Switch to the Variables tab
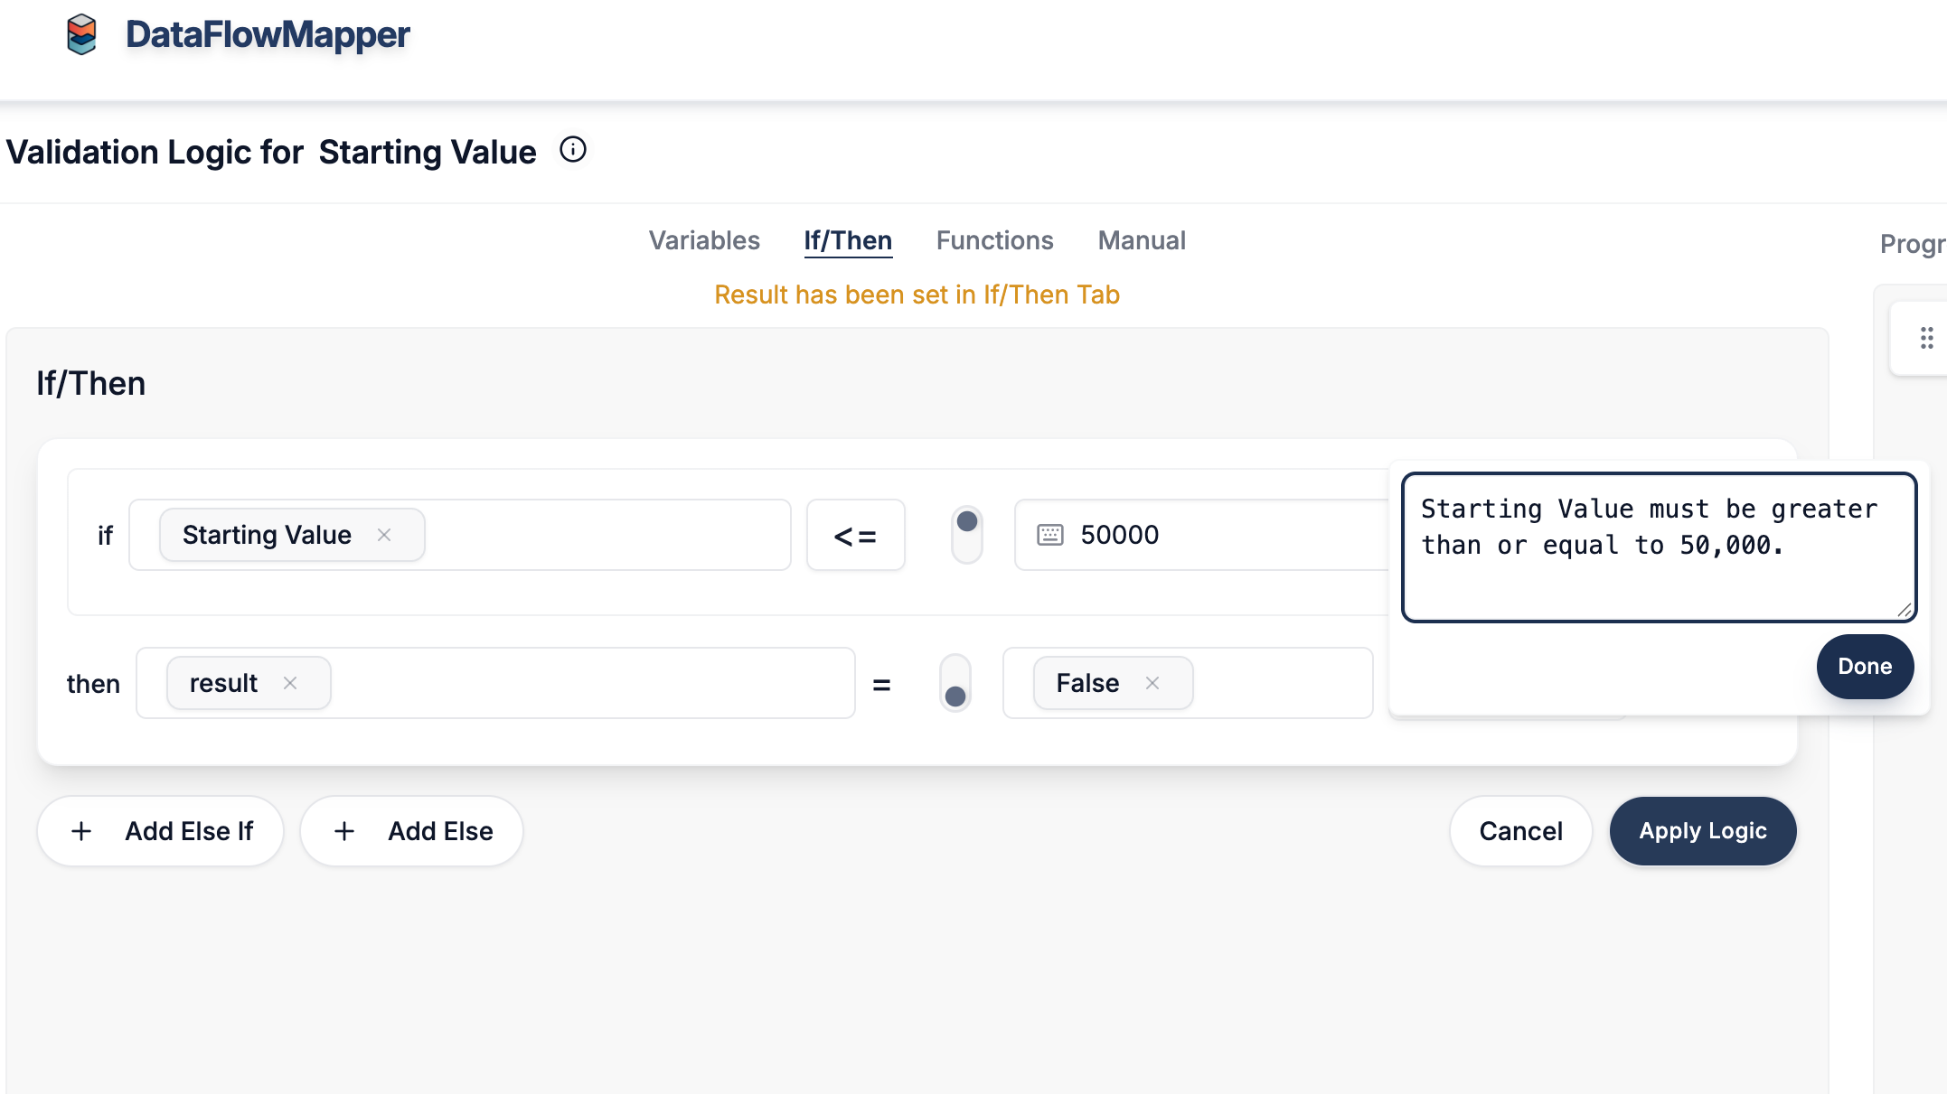Viewport: 1947px width, 1094px height. coord(703,240)
